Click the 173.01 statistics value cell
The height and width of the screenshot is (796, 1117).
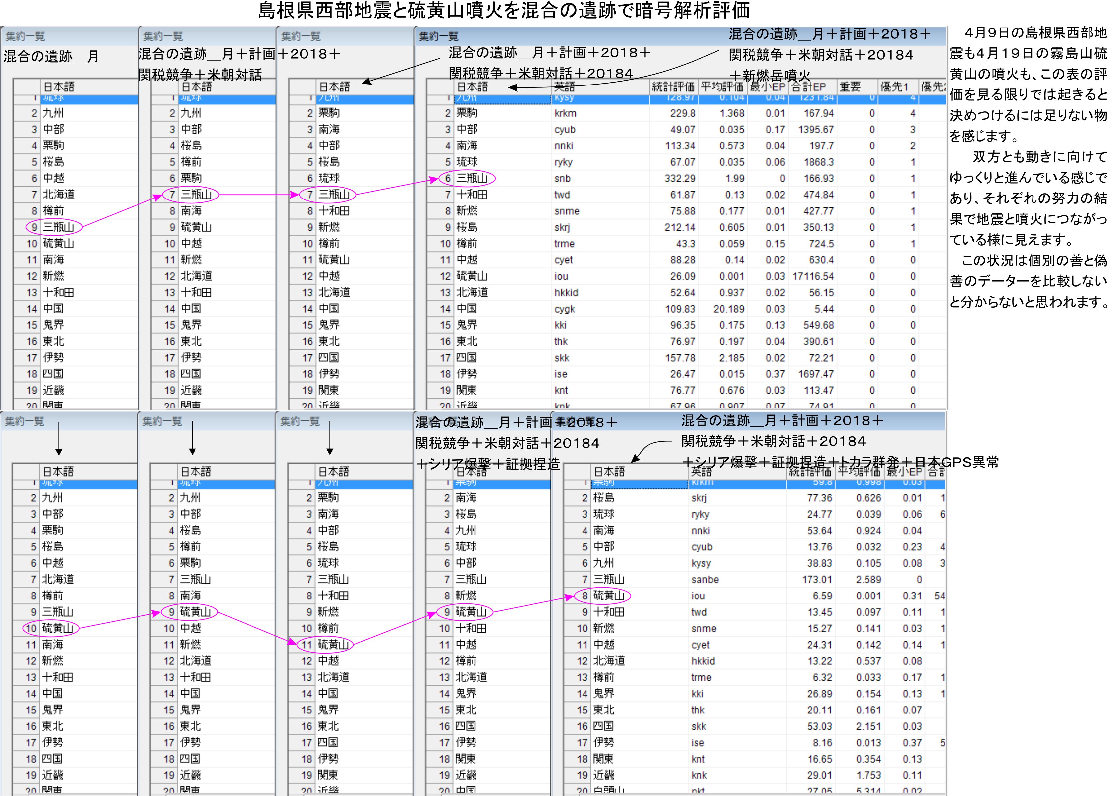click(816, 579)
